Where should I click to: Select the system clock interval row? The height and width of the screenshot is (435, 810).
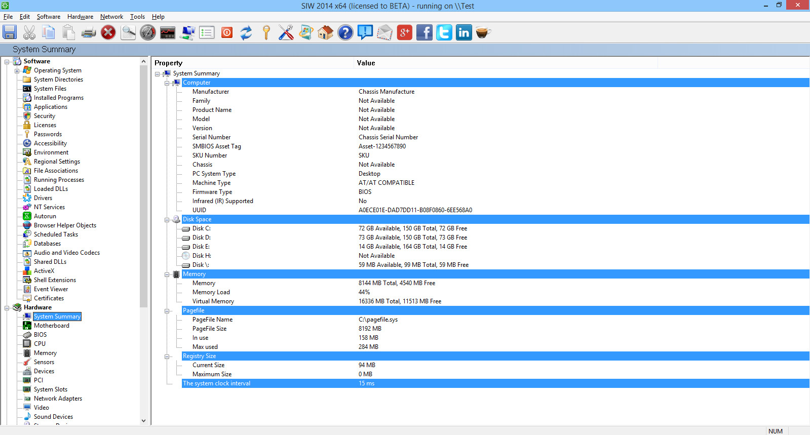[495, 383]
